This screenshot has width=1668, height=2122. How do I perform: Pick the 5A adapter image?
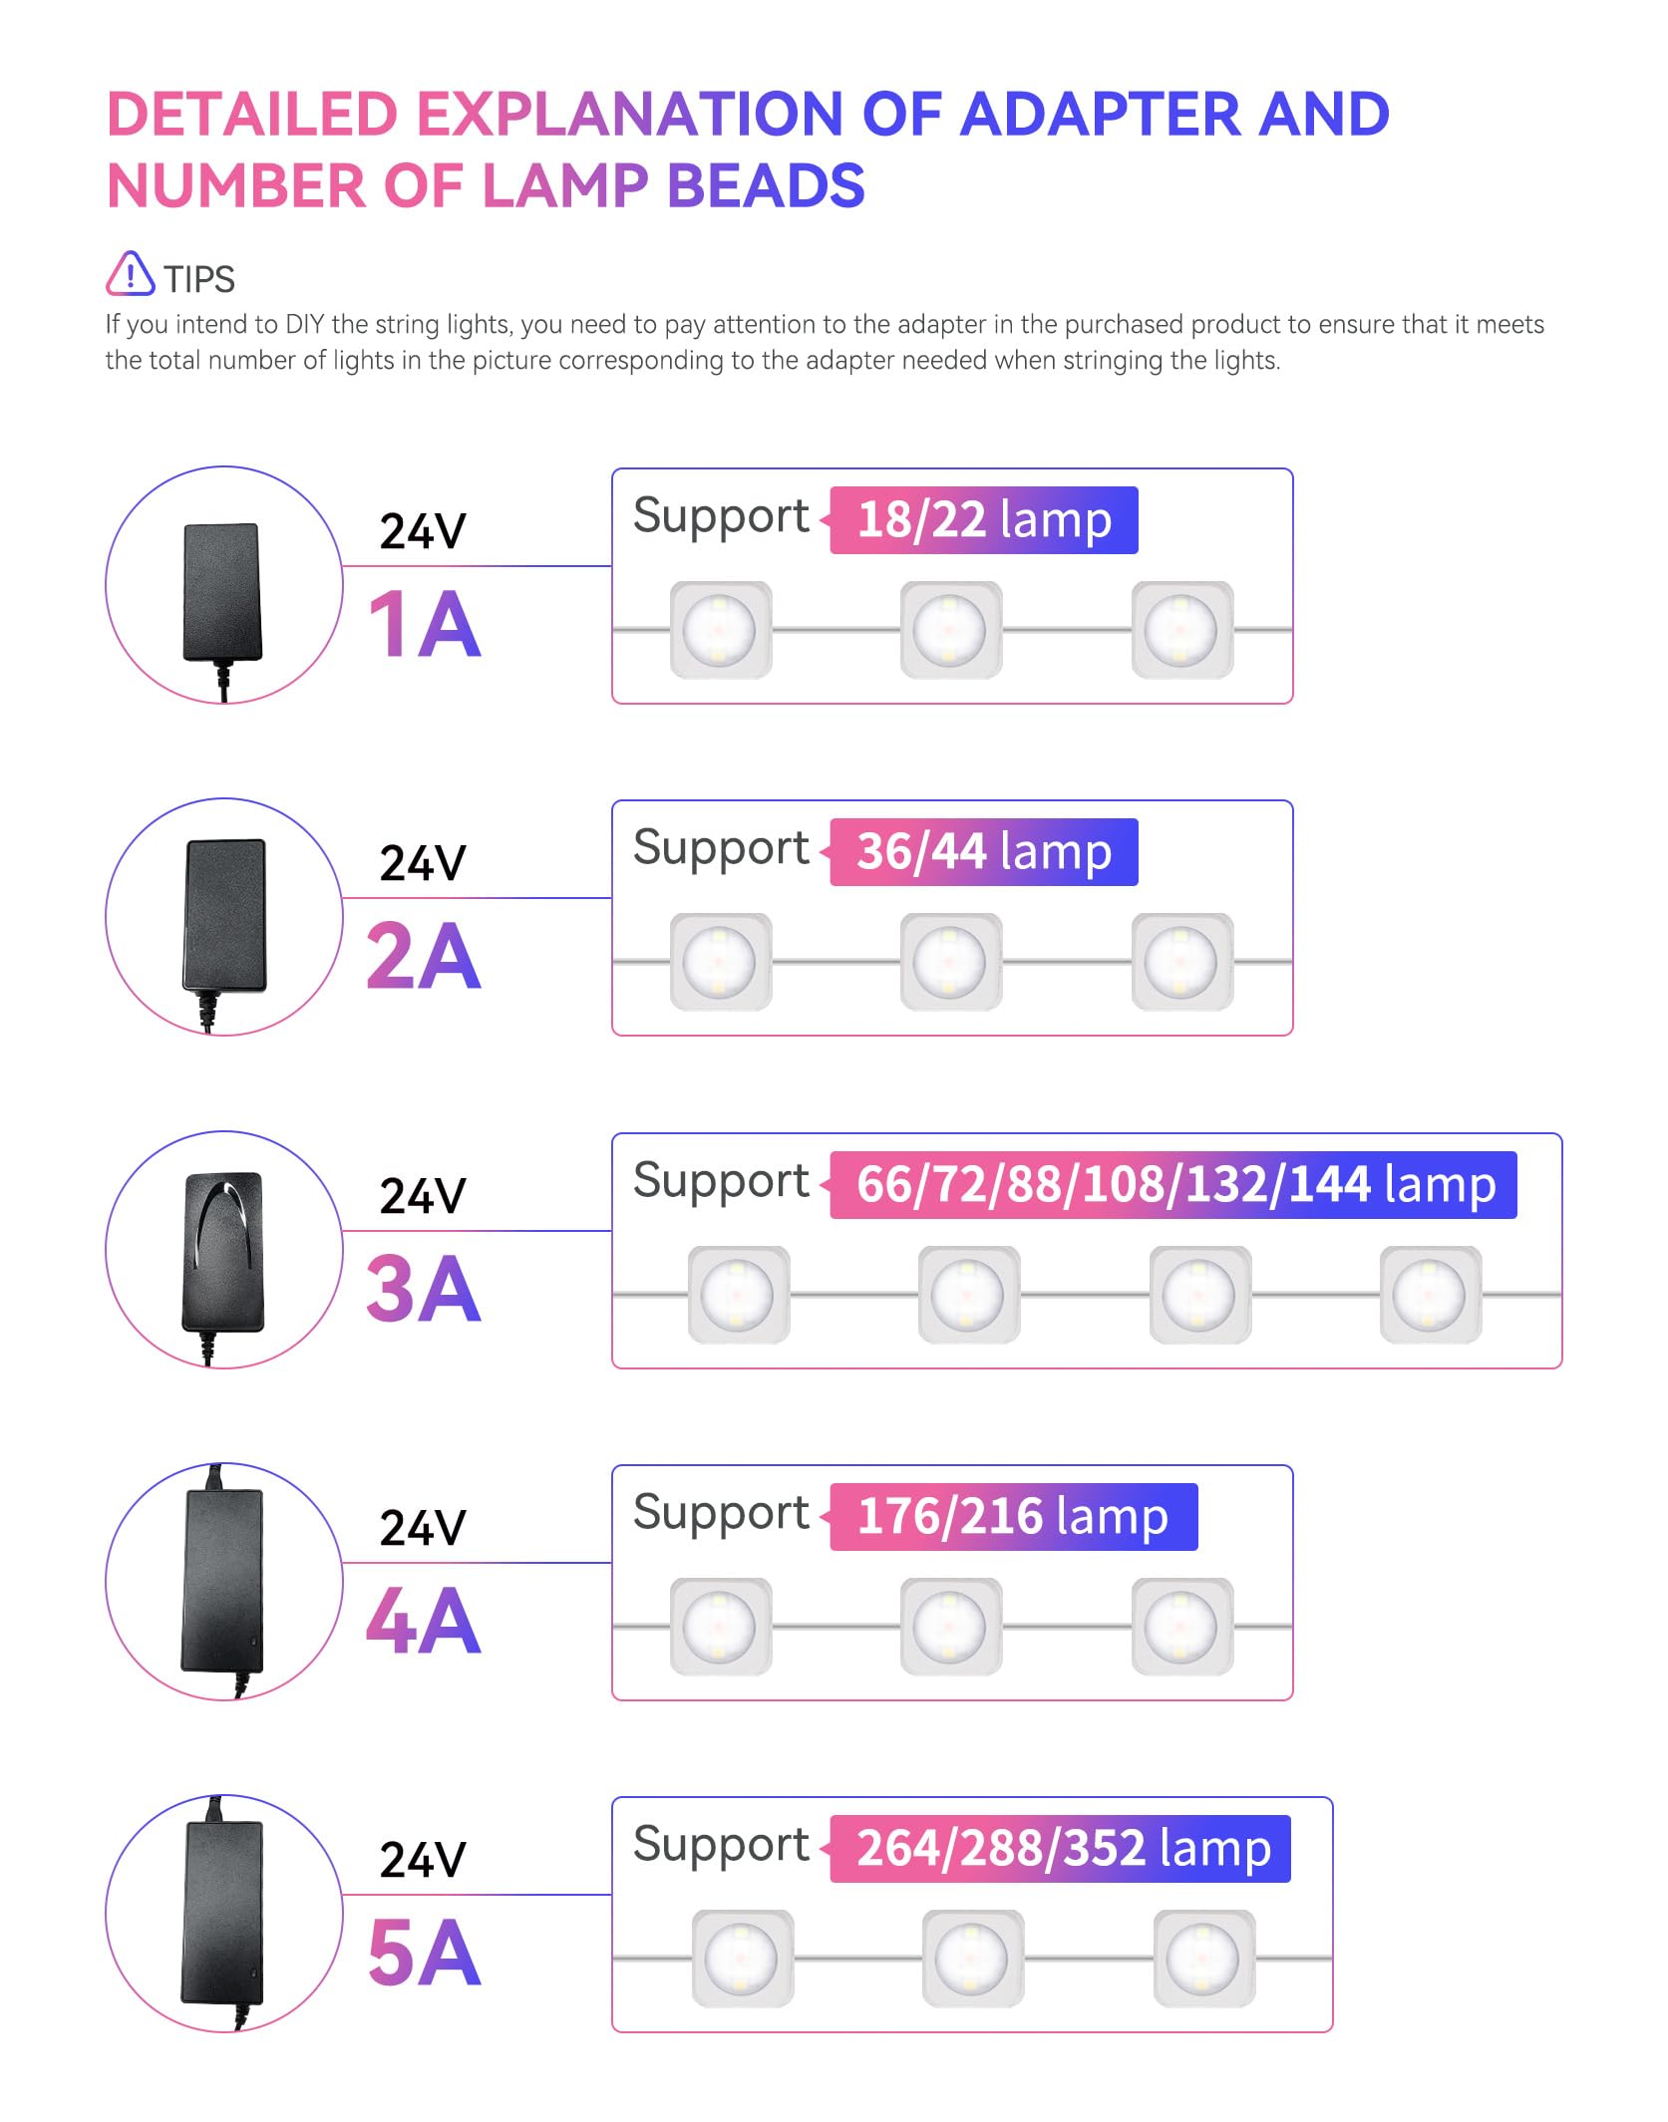click(x=224, y=1914)
